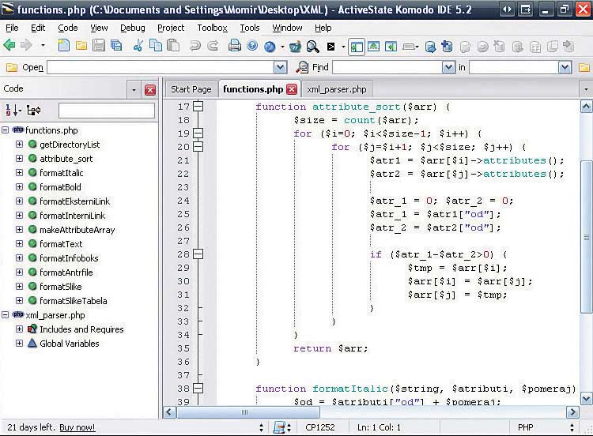Open the Rx Toolkit icon

point(295,47)
